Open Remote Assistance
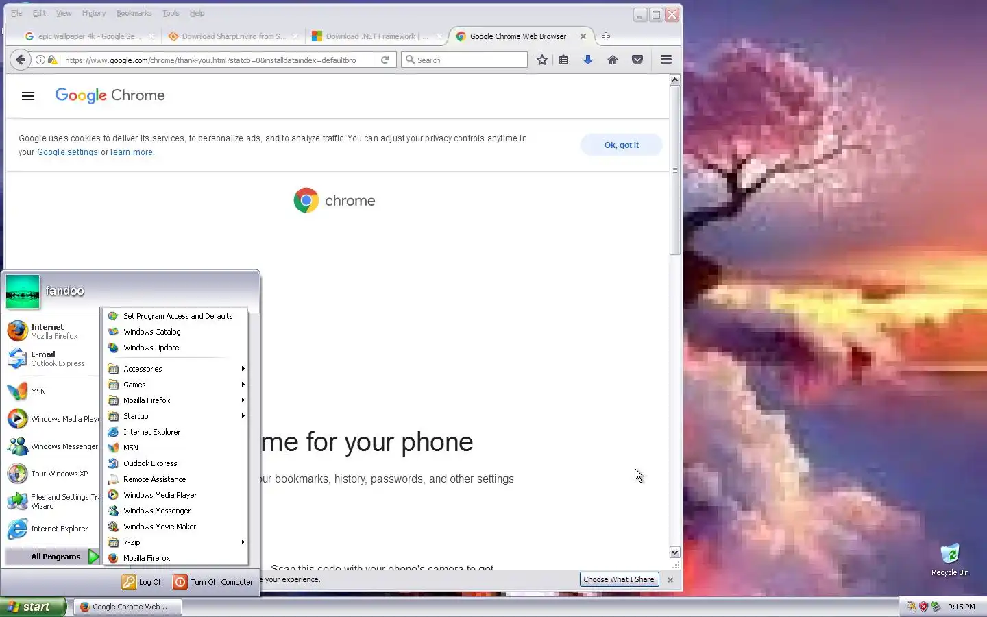The height and width of the screenshot is (617, 987). (x=175, y=479)
